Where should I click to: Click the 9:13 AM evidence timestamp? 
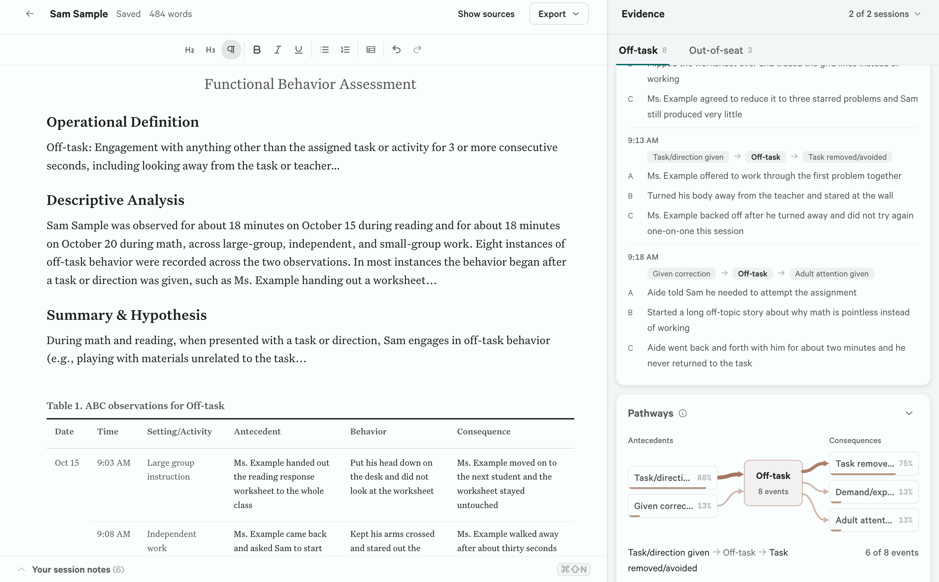pyautogui.click(x=643, y=140)
